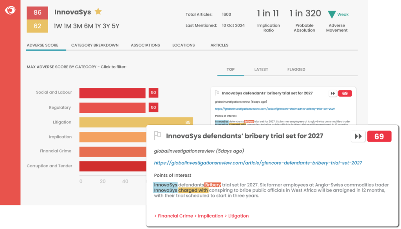
Task: Show the Latest articles tab
Action: [261, 69]
